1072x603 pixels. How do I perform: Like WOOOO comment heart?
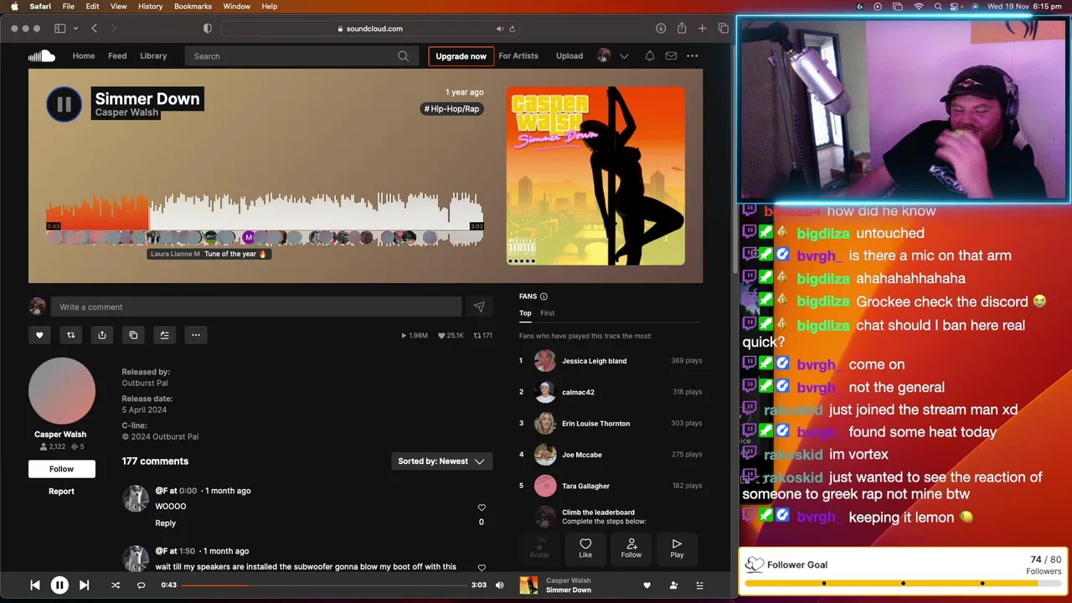482,508
